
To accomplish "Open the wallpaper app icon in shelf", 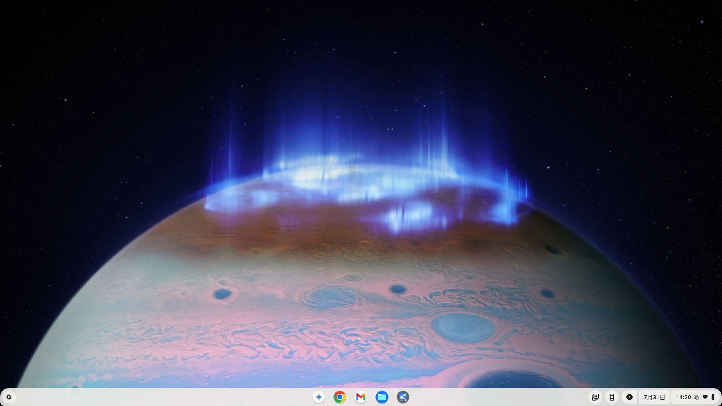I will pyautogui.click(x=403, y=397).
